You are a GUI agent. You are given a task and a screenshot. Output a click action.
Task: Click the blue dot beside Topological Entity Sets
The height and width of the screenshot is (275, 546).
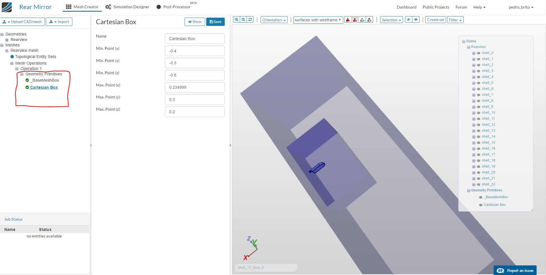tap(12, 57)
